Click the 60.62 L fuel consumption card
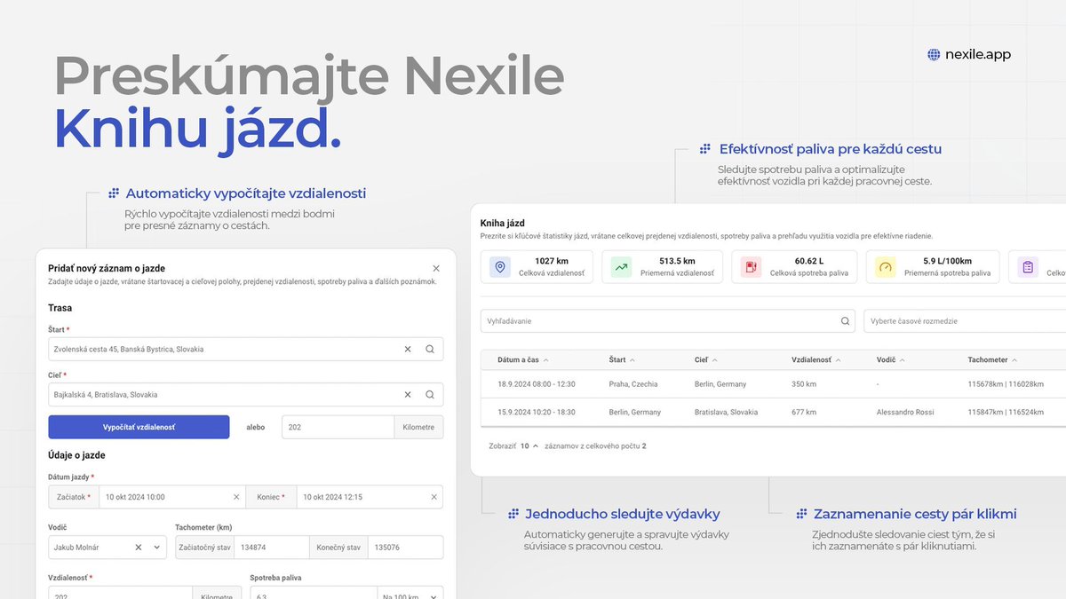The width and height of the screenshot is (1066, 599). coord(794,267)
